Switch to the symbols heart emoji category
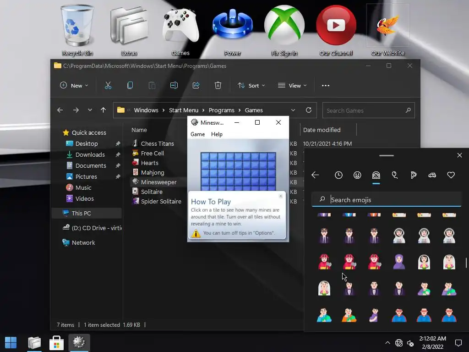The height and width of the screenshot is (352, 469). pos(451,175)
